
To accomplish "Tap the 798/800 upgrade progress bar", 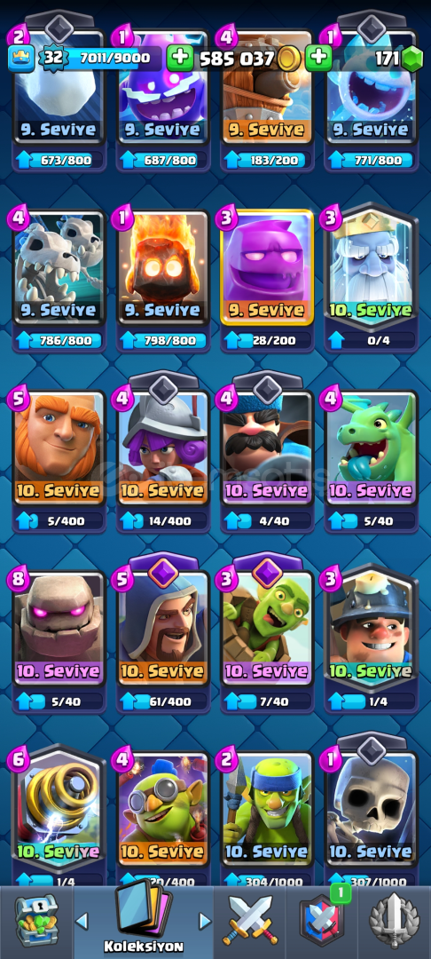I will [163, 341].
